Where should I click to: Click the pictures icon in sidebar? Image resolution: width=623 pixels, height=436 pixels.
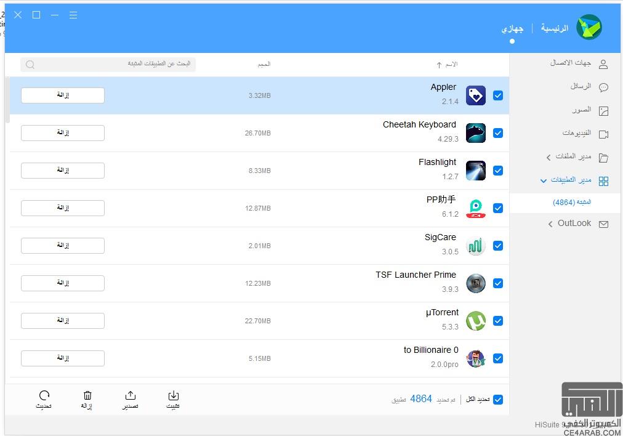tap(603, 111)
